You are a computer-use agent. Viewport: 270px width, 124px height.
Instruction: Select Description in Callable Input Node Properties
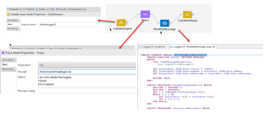[13, 20]
